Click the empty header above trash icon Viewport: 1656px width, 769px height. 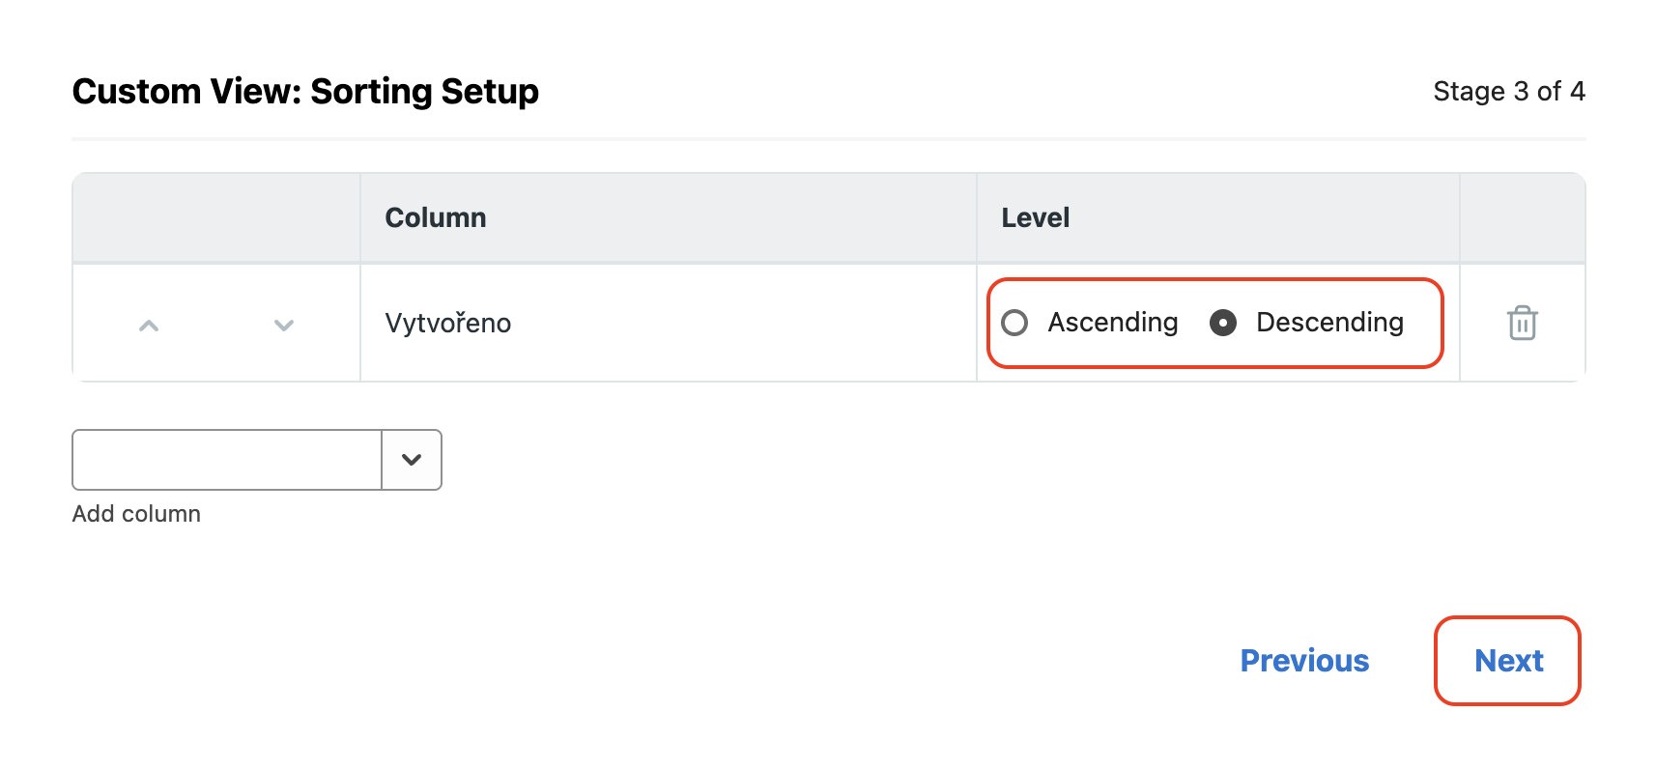tap(1522, 218)
